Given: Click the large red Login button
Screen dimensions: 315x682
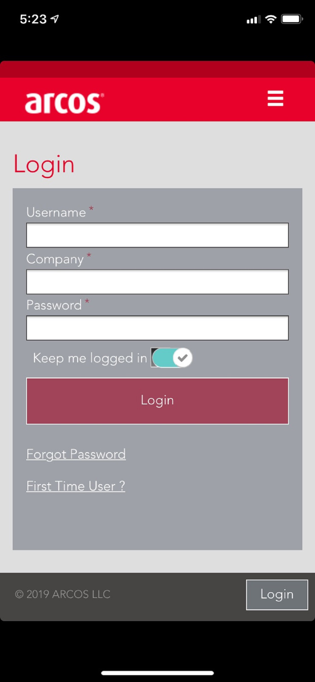Looking at the screenshot, I should (x=157, y=401).
